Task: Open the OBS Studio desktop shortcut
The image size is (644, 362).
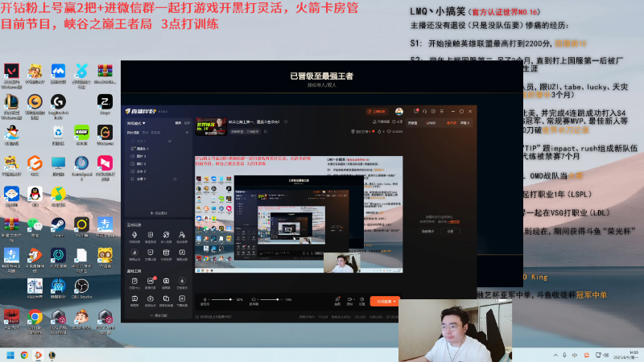Action: 82,286
